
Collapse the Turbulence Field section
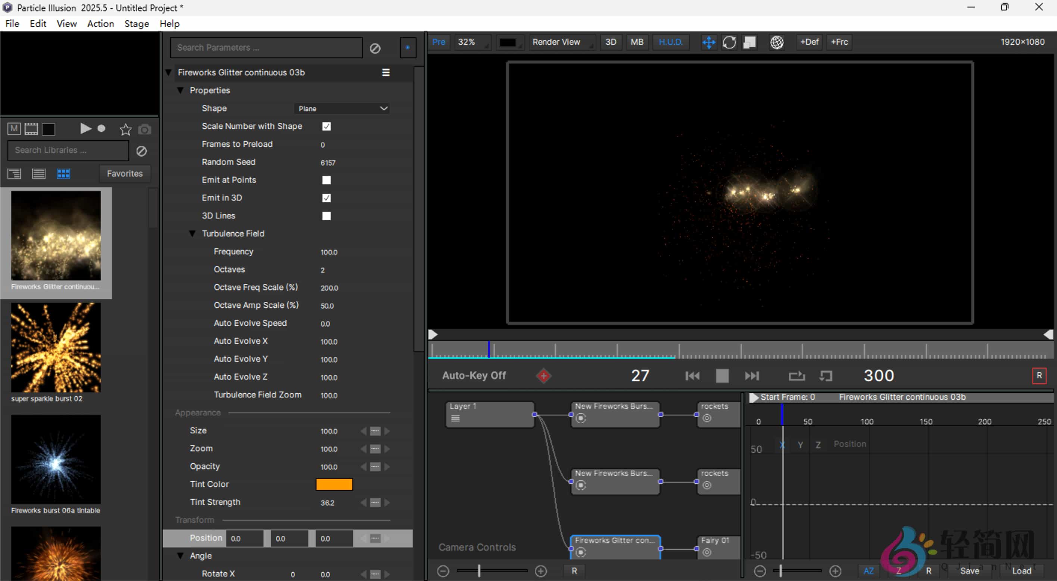(x=193, y=233)
